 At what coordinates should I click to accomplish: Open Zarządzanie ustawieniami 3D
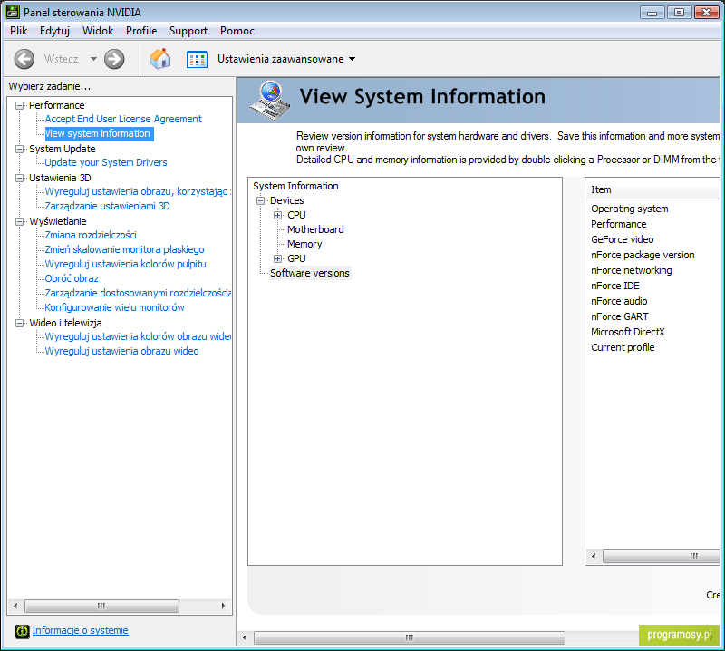107,206
